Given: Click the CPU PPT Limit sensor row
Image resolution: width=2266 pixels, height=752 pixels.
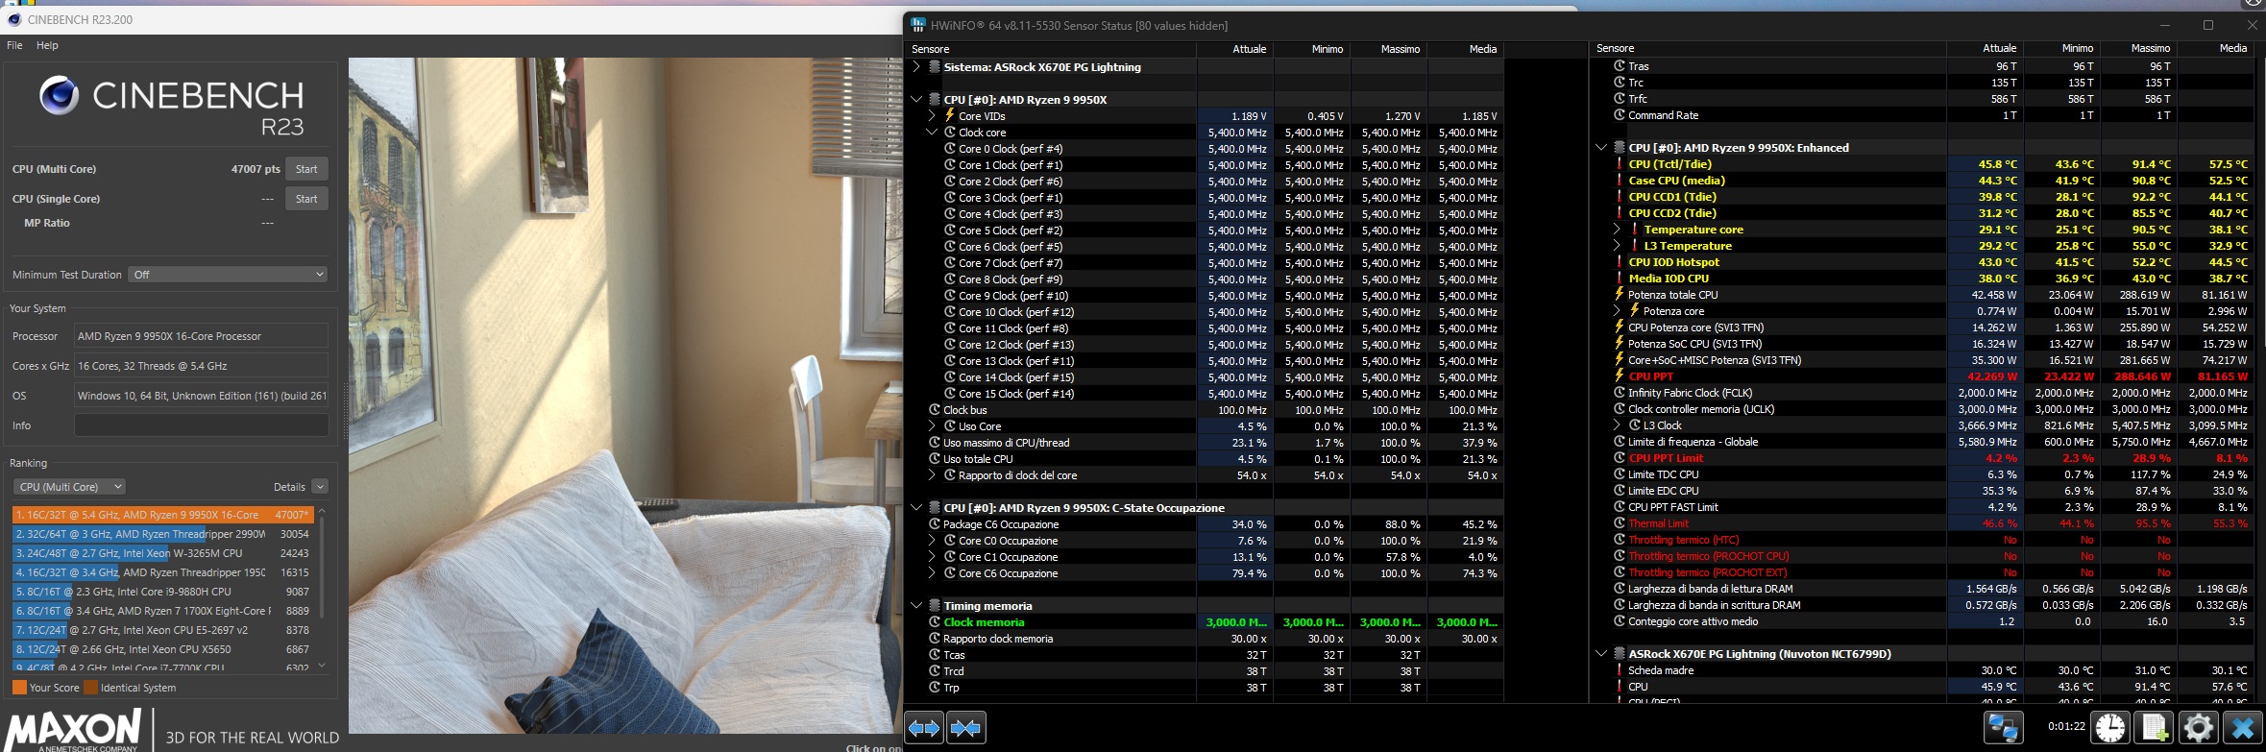Looking at the screenshot, I should point(1922,458).
